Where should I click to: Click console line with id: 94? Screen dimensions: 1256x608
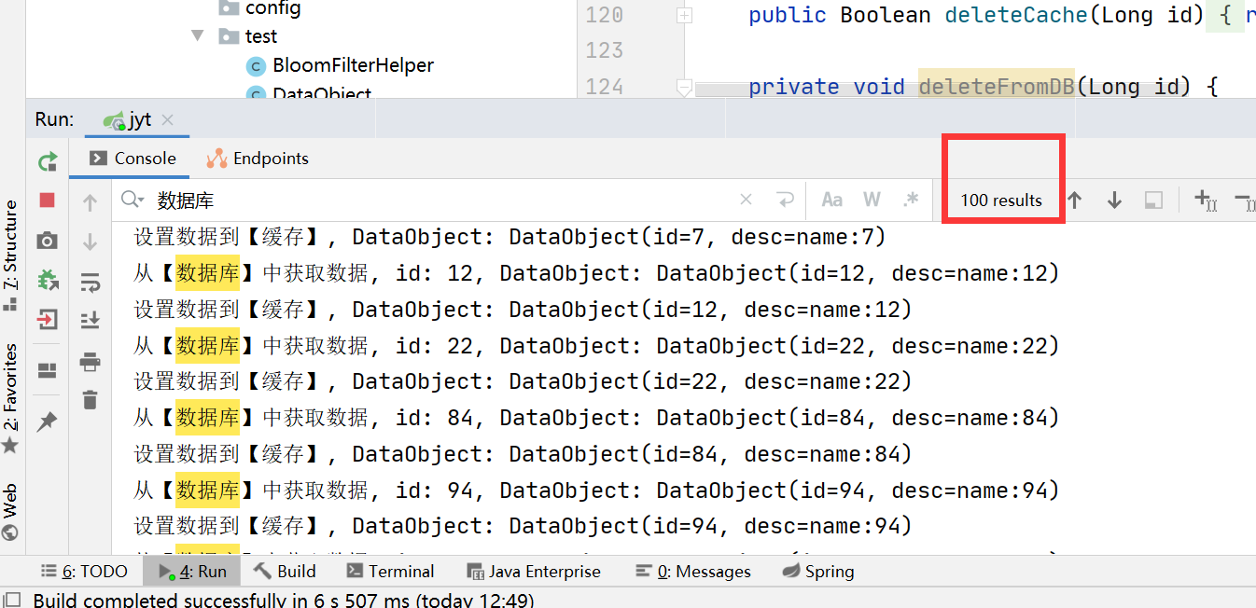(x=596, y=491)
